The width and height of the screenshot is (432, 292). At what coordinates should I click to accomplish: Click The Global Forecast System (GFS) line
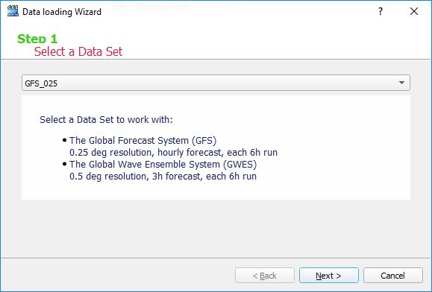[x=143, y=141]
